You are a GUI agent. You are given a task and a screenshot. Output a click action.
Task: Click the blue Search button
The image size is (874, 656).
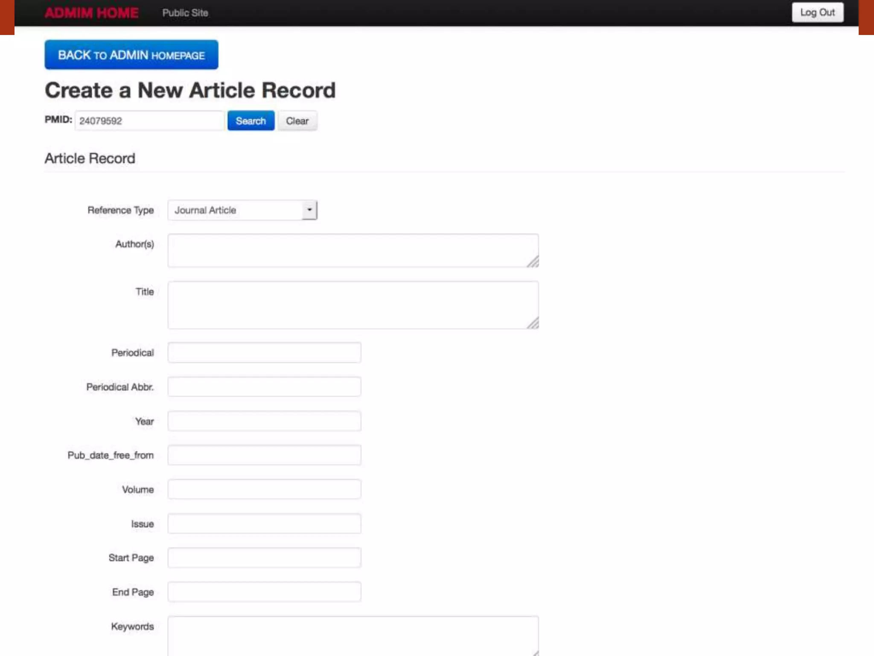pyautogui.click(x=251, y=121)
